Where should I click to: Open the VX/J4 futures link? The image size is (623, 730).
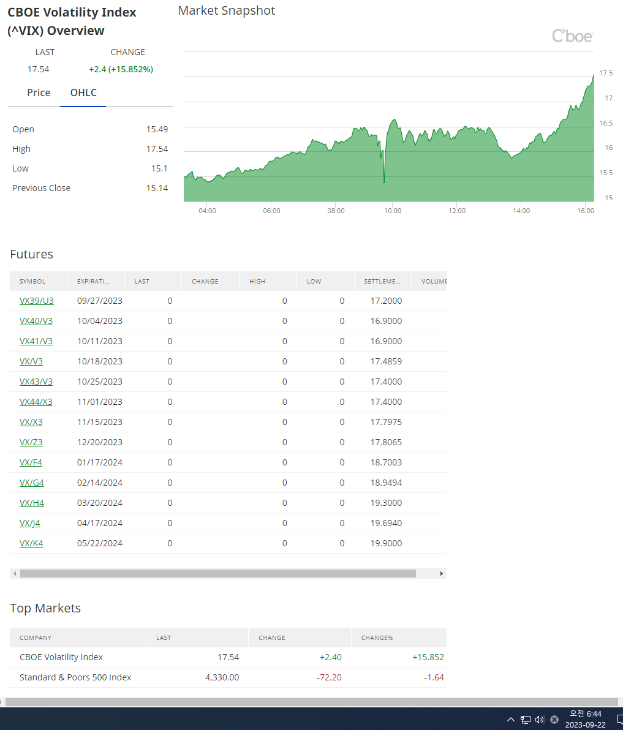click(x=30, y=523)
